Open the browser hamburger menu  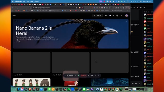coord(129,8)
